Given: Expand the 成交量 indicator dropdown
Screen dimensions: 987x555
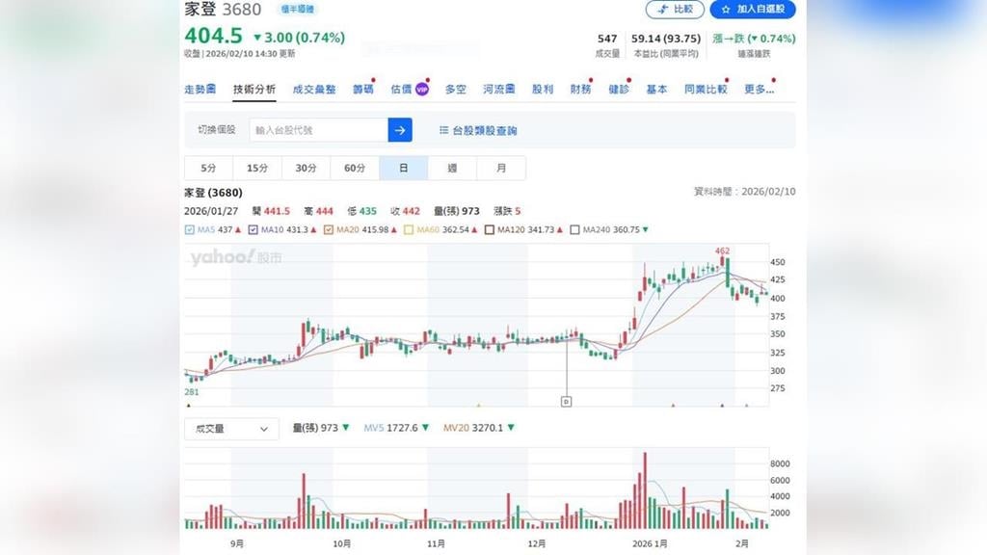Looking at the screenshot, I should (231, 429).
